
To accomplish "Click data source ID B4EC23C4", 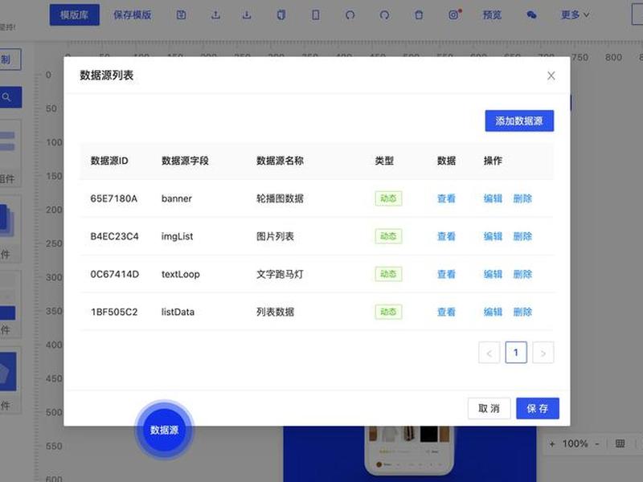I will 114,236.
